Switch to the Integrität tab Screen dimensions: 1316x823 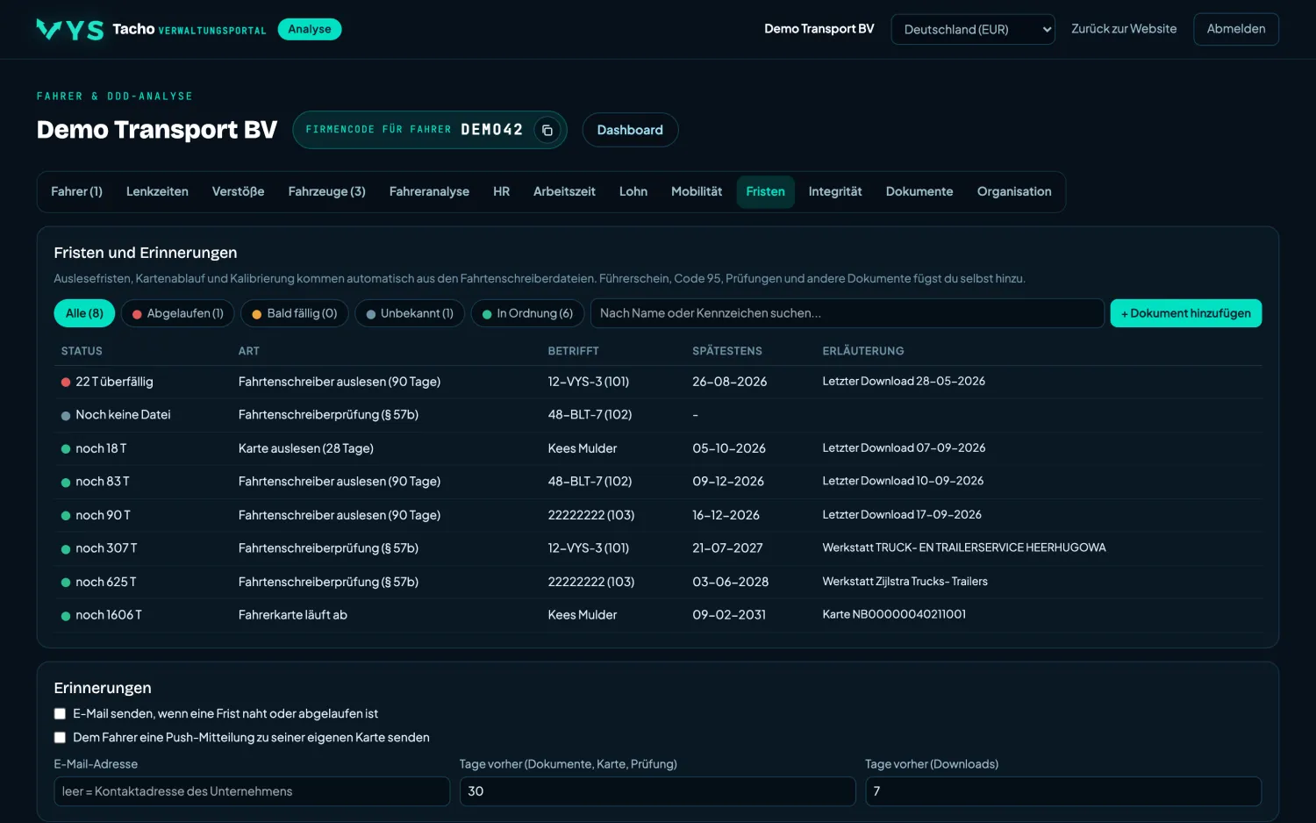point(835,191)
